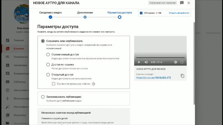
Task: Click the Главная dashboard icon
Action: tap(8, 40)
